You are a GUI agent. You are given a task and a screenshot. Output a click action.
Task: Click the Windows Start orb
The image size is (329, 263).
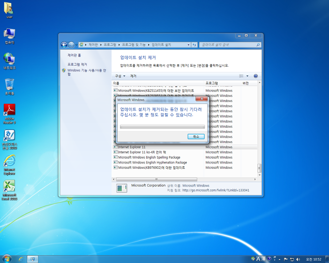click(x=7, y=259)
